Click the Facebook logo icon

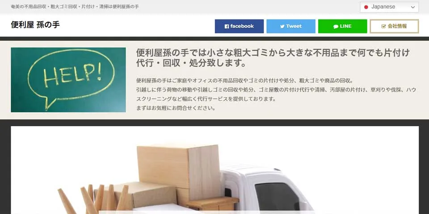(x=227, y=26)
